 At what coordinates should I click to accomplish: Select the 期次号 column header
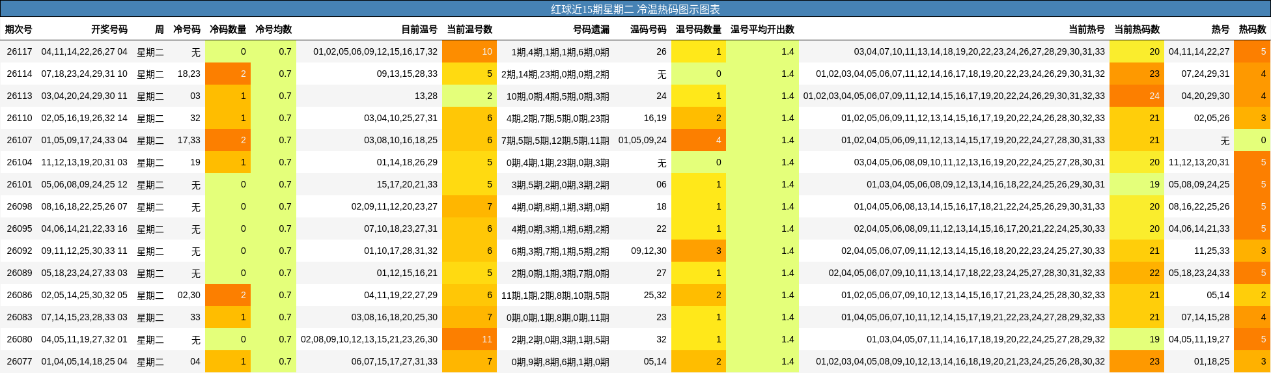coord(19,29)
